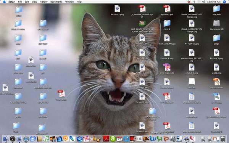Select the EMS Estimate.doc document
This screenshot has height=143, width=229.
click(x=192, y=96)
